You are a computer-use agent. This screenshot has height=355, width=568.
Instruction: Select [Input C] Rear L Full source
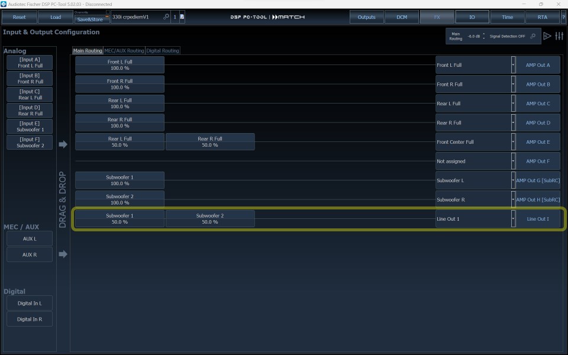coord(30,94)
